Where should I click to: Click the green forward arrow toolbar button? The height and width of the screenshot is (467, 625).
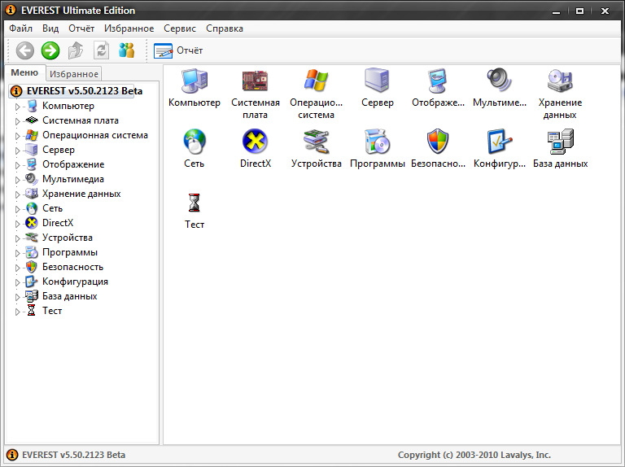pyautogui.click(x=50, y=50)
